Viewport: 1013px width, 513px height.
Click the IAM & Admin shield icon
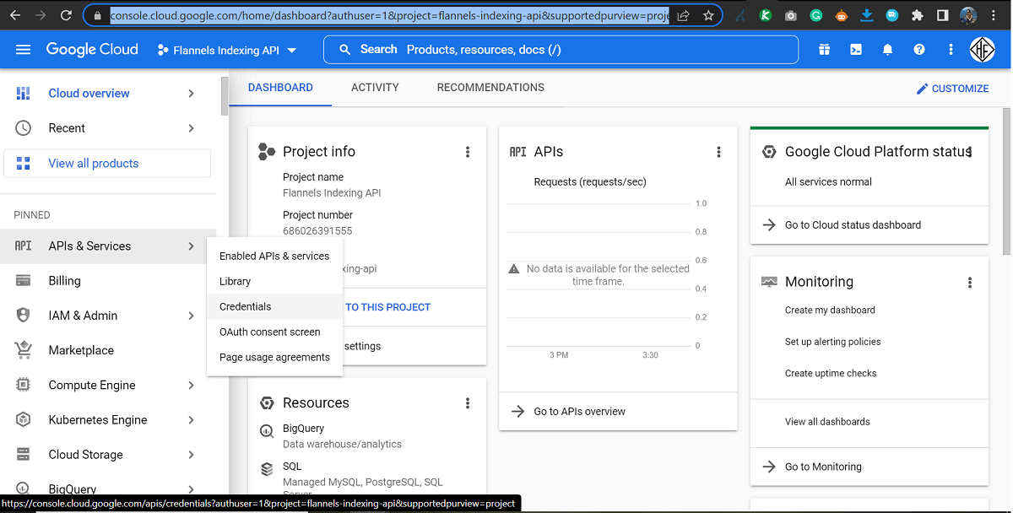(24, 316)
